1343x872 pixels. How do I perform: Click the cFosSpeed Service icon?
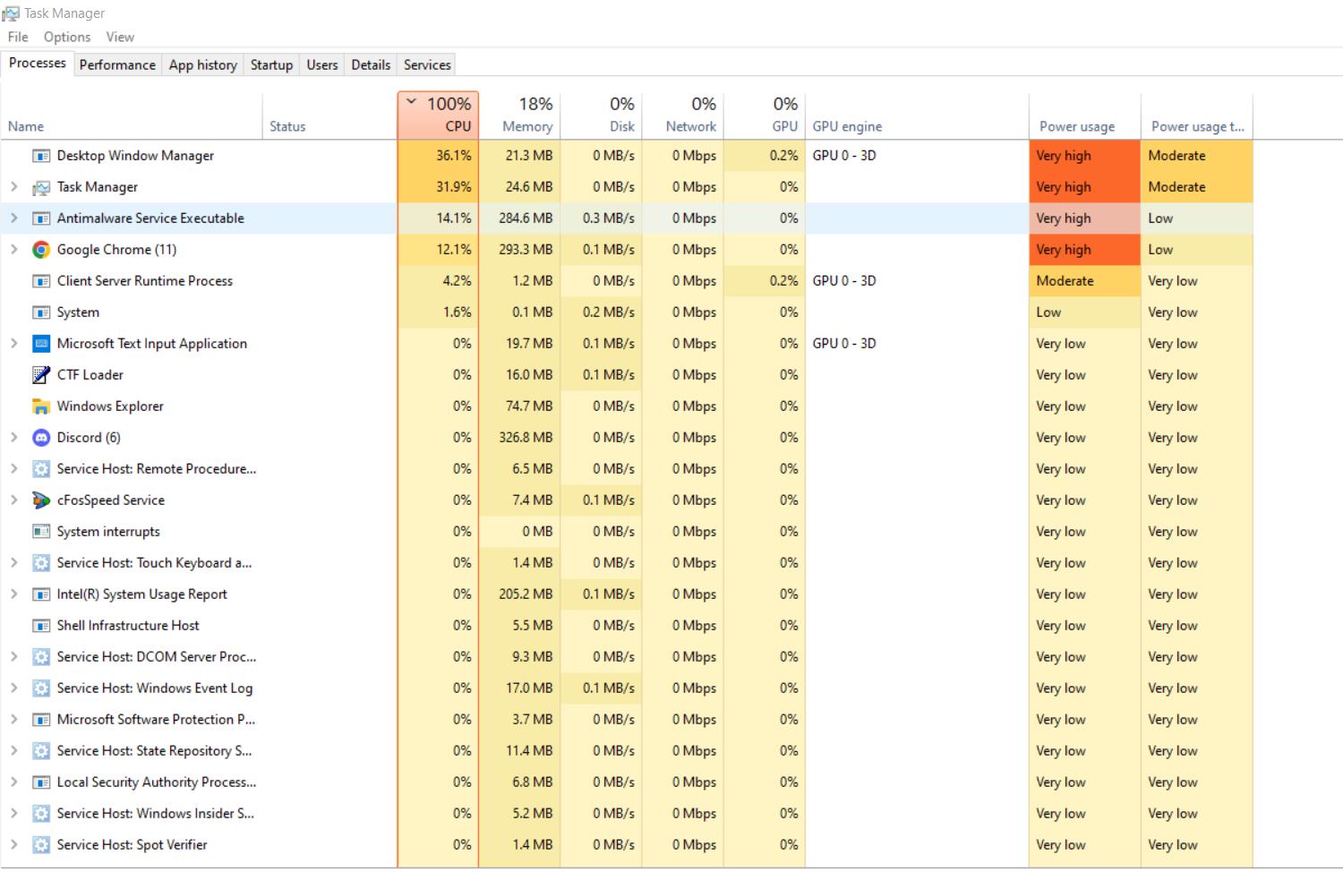41,500
